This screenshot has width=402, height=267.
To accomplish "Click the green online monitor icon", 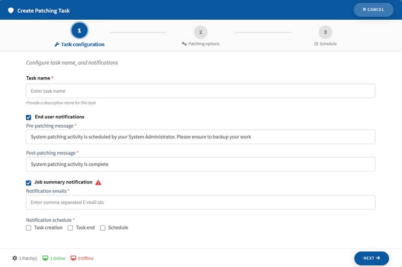I will tap(45, 258).
